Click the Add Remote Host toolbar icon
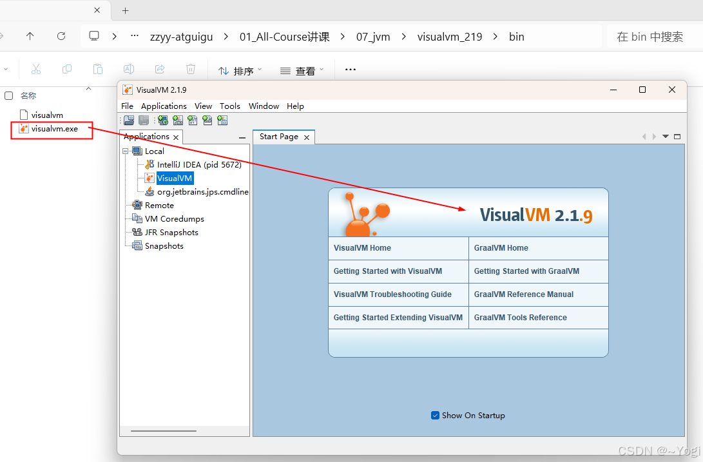This screenshot has height=462, width=703. (163, 120)
